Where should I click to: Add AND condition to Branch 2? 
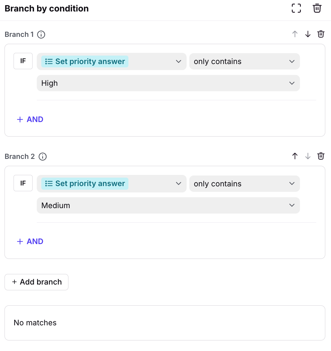30,241
